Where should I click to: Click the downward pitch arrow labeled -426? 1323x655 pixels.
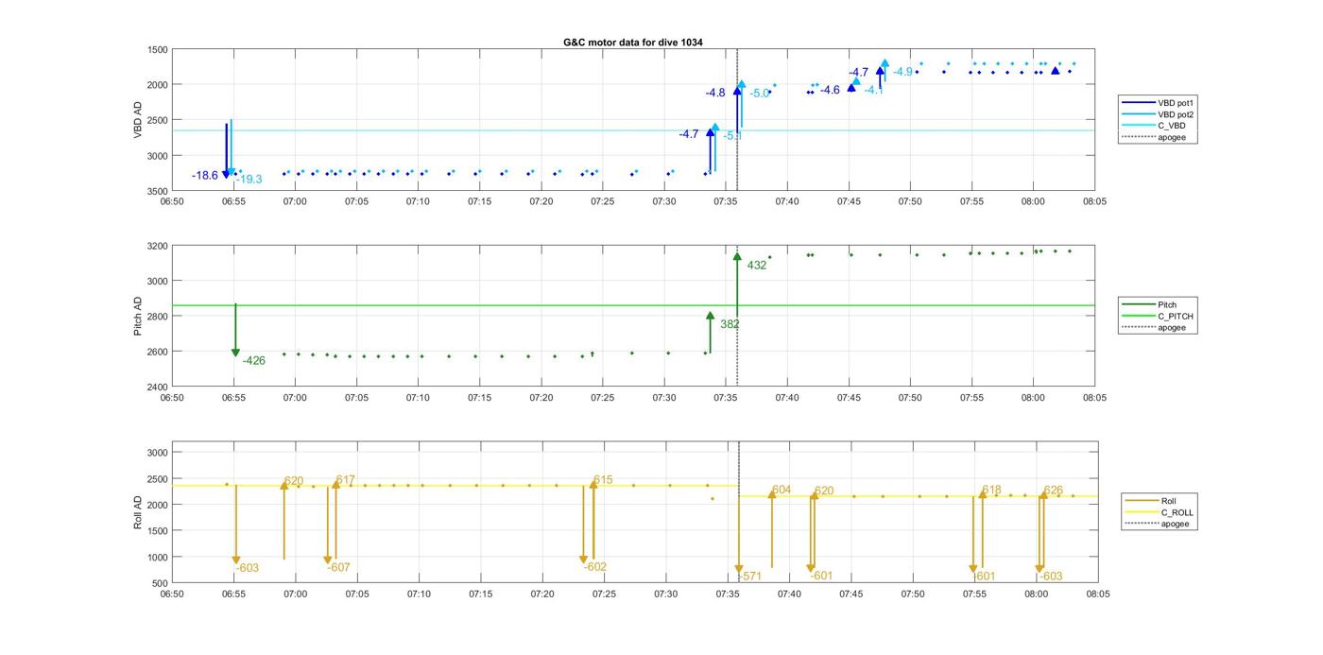pyautogui.click(x=235, y=331)
